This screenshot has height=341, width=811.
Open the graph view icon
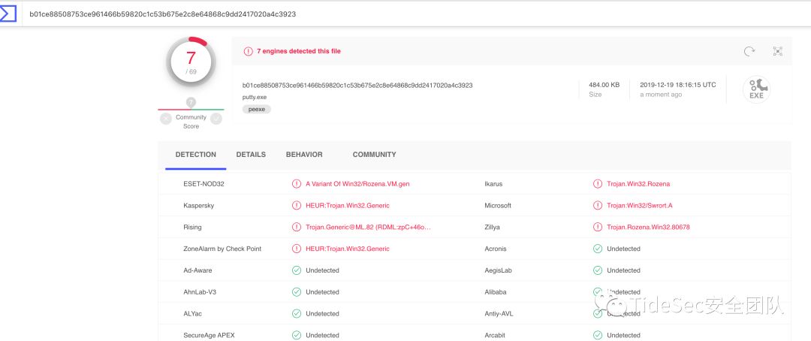pyautogui.click(x=778, y=51)
